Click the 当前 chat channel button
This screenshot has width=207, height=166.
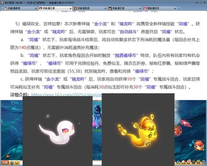[x=5, y=163]
